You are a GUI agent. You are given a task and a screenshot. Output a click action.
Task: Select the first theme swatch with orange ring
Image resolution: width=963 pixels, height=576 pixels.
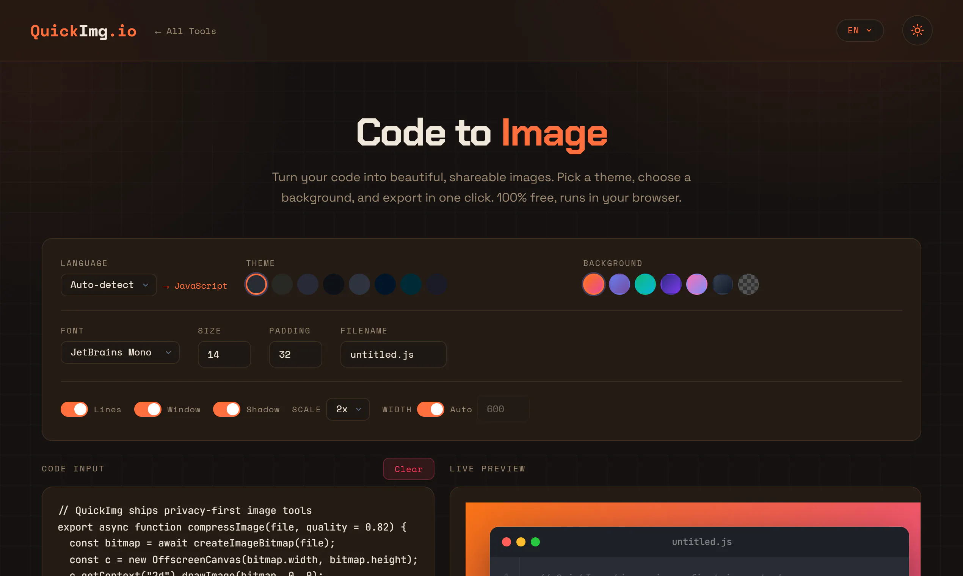click(x=256, y=285)
